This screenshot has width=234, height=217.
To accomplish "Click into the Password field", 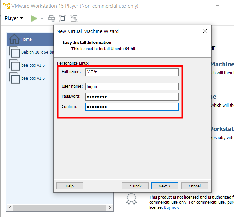I will [x=132, y=97].
